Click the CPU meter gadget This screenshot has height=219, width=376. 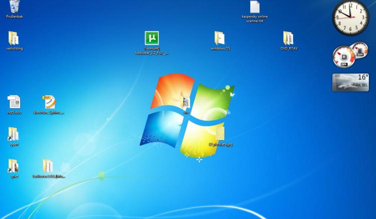350,55
